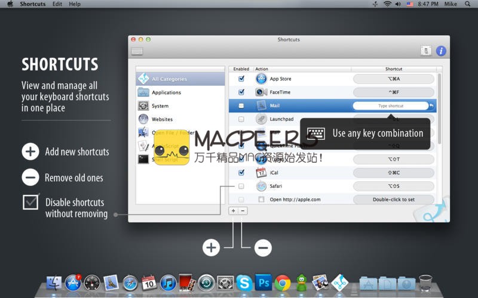Click the App Store icon in list
478x298 pixels.
point(261,79)
